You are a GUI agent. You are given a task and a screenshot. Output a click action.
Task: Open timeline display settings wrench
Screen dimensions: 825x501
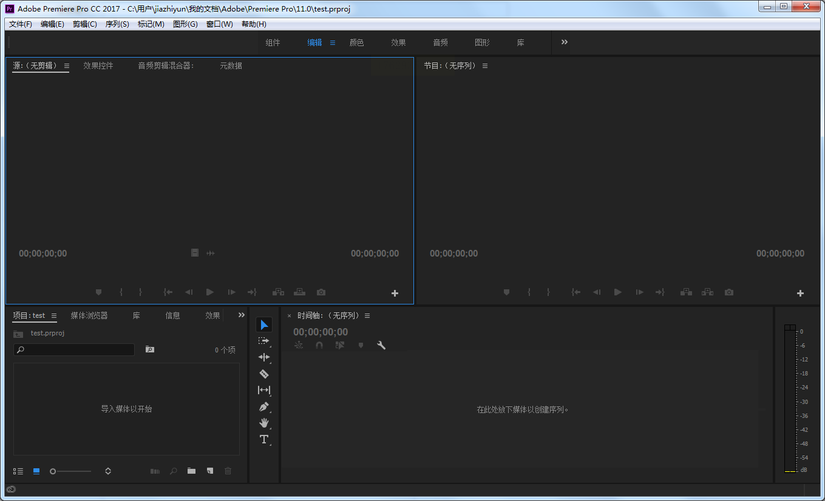coord(381,345)
